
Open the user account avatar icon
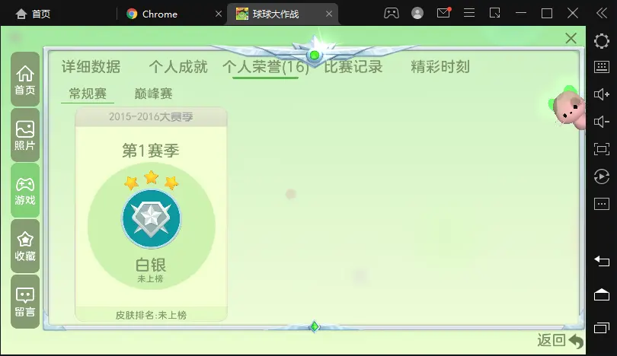(x=417, y=14)
